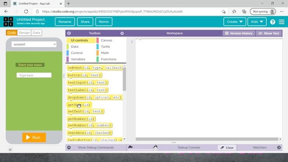Switch to Data mode tab
288x162 pixels.
36,33
